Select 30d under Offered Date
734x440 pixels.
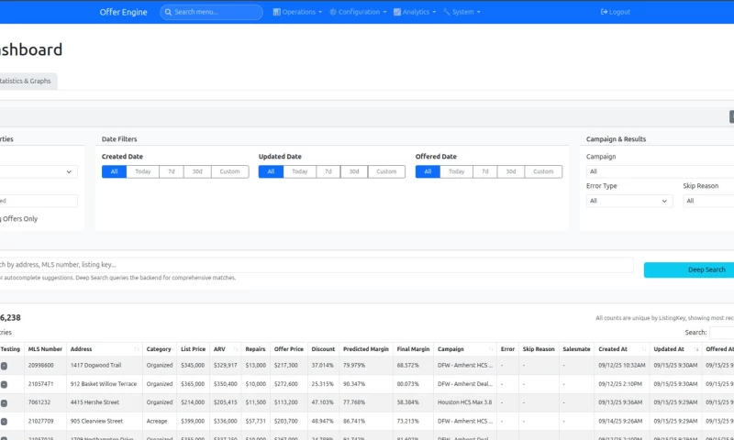[x=511, y=171]
